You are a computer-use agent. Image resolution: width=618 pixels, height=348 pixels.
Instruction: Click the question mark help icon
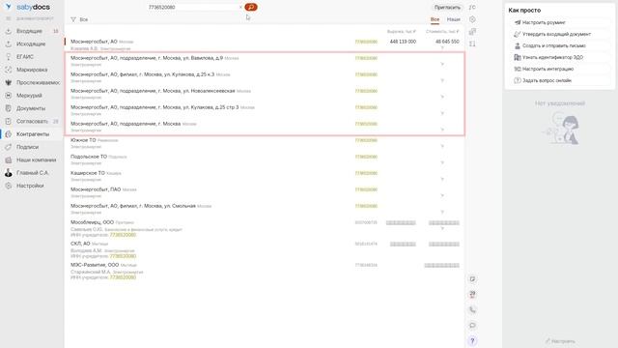[472, 341]
